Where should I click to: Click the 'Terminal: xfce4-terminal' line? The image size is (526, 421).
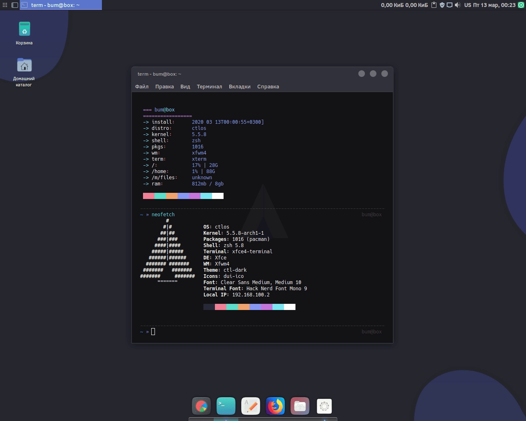click(238, 252)
